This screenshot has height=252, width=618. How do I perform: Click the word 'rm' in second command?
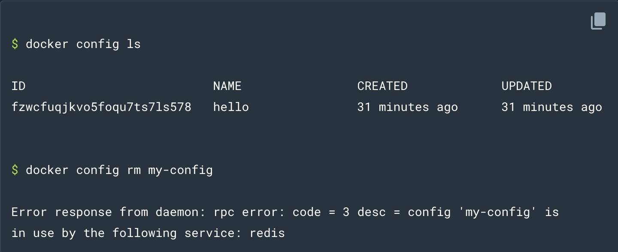(134, 171)
